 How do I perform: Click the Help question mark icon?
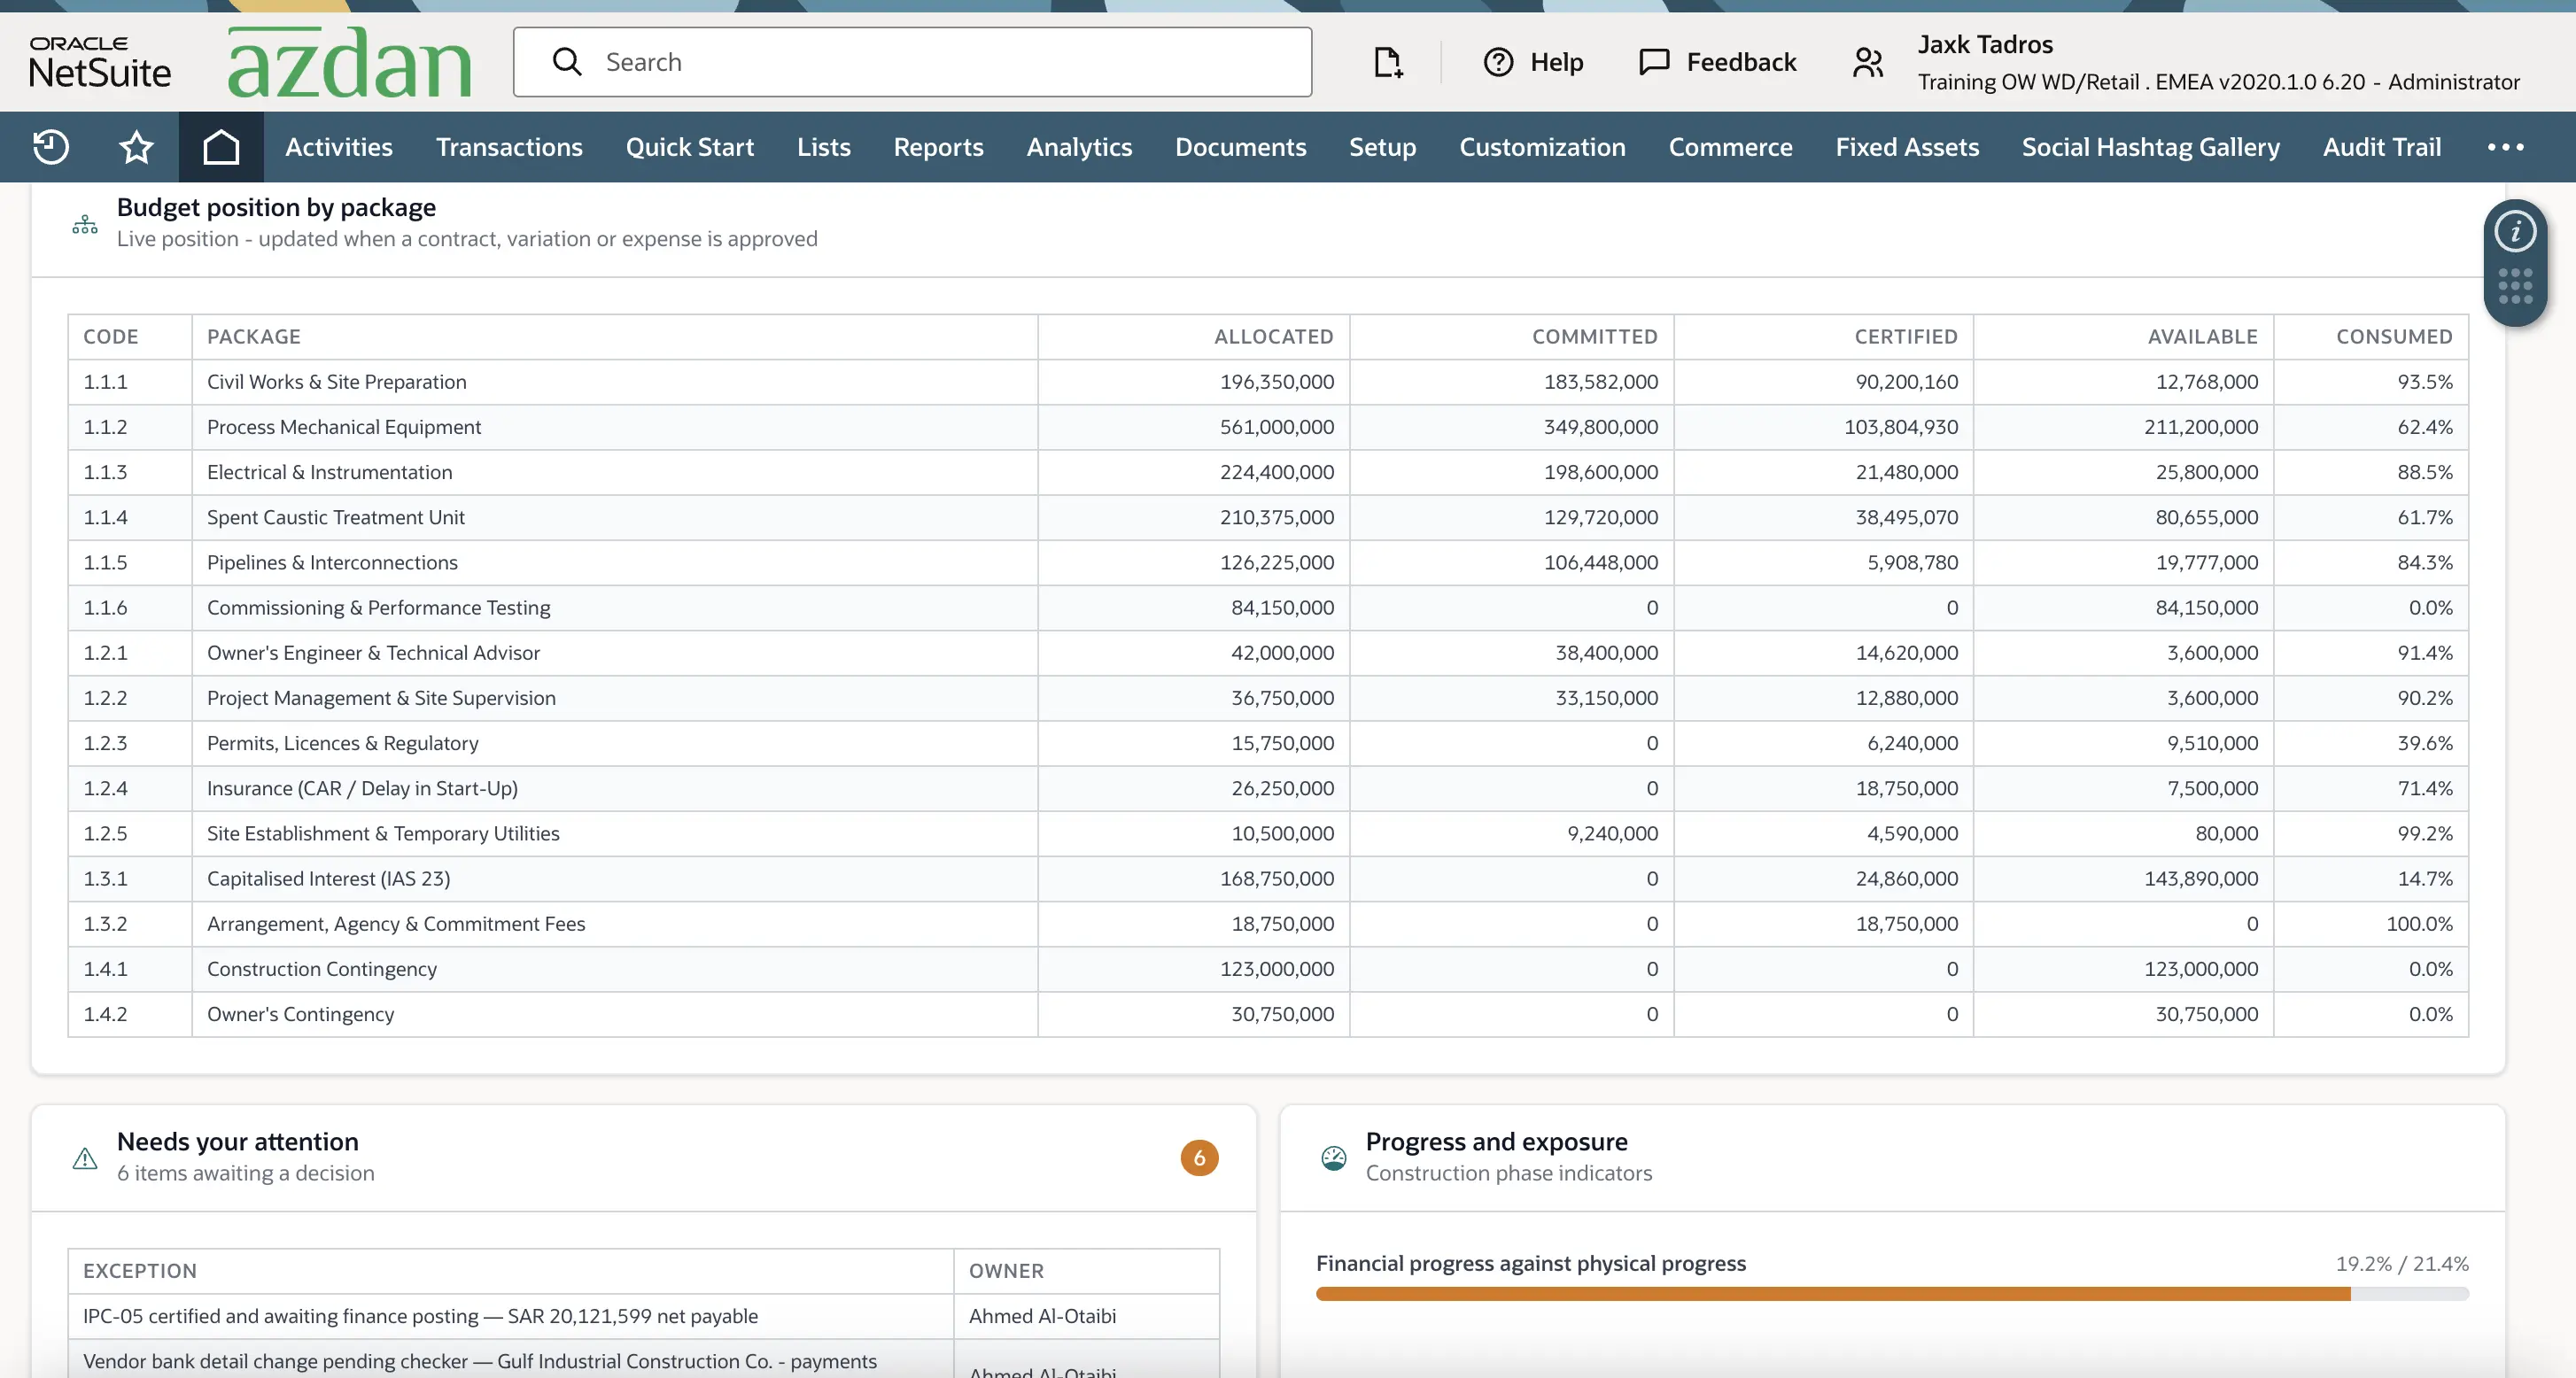pyautogui.click(x=1498, y=62)
